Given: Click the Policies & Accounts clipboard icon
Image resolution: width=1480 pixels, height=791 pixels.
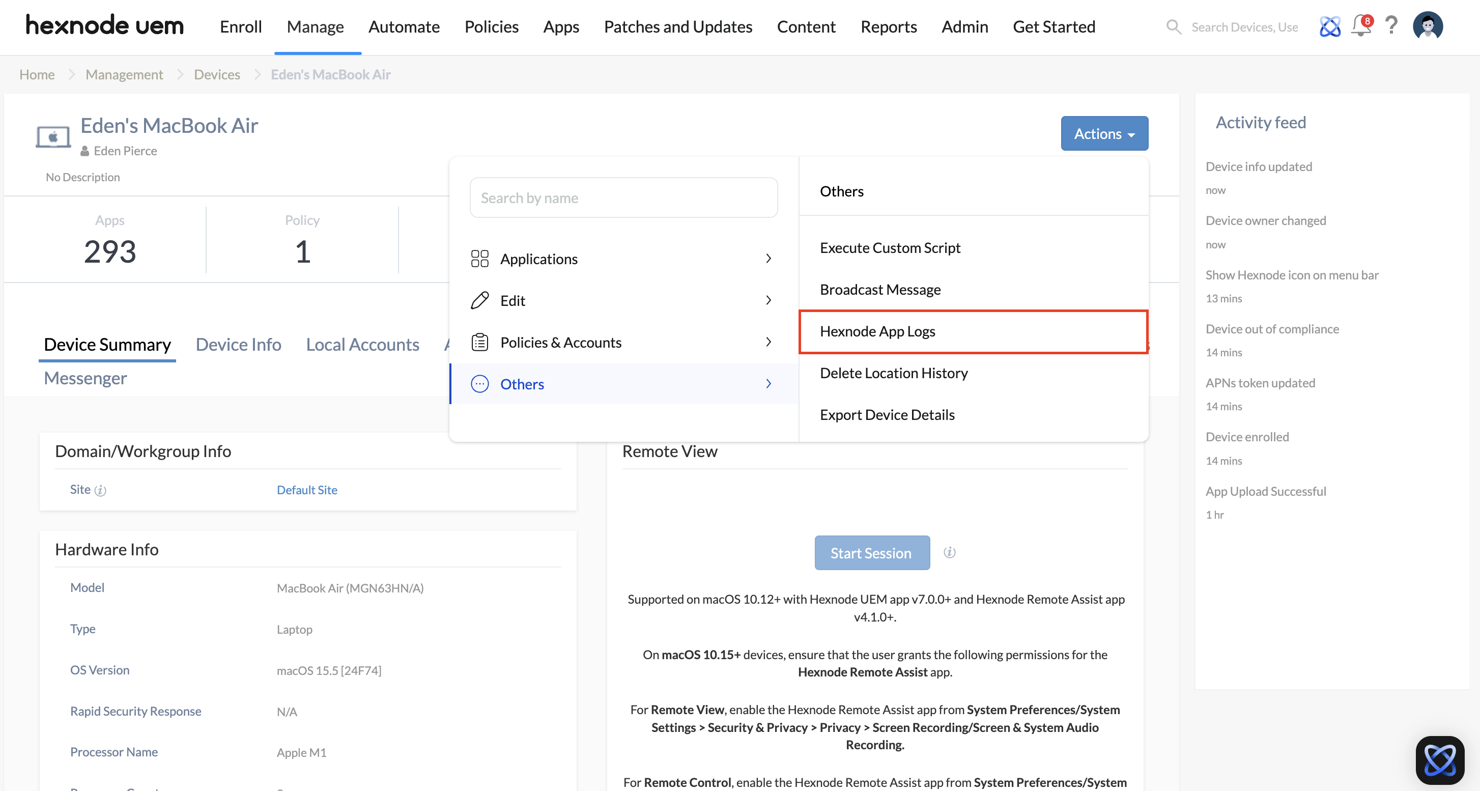Looking at the screenshot, I should 480,343.
